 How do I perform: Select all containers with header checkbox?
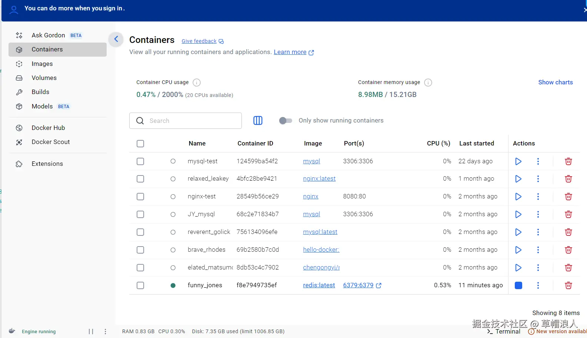[140, 144]
